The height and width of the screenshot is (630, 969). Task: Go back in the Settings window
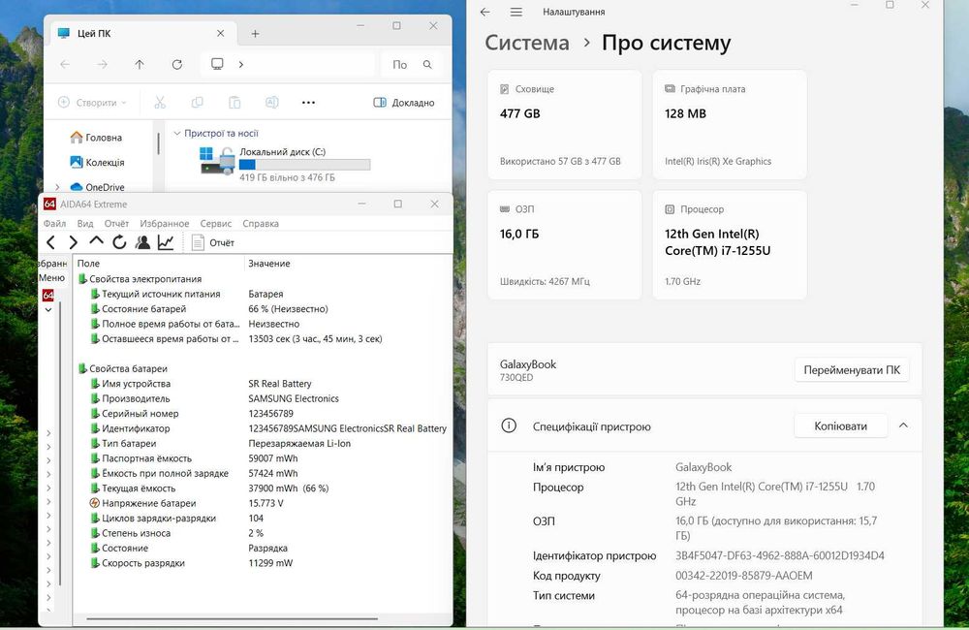pos(485,12)
